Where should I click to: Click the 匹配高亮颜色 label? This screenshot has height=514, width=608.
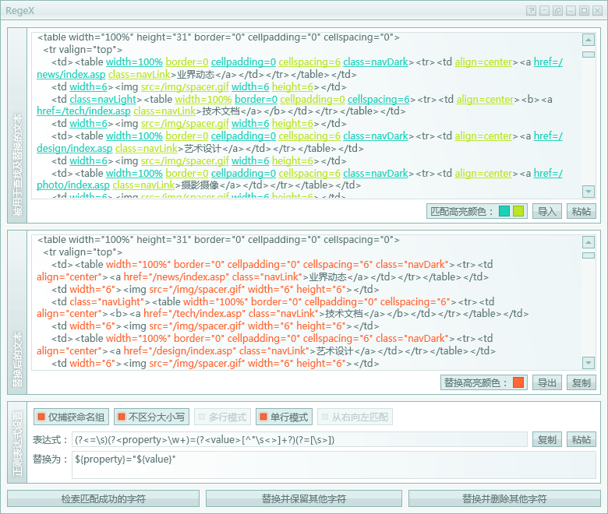(461, 212)
